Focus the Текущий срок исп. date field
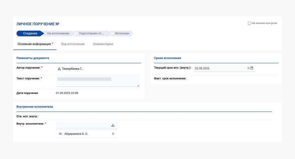The width and height of the screenshot is (295, 159). tap(220, 68)
